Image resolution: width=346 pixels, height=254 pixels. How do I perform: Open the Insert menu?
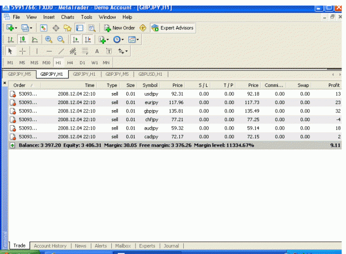[49, 17]
